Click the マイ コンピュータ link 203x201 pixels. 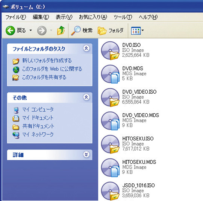pos(38,110)
